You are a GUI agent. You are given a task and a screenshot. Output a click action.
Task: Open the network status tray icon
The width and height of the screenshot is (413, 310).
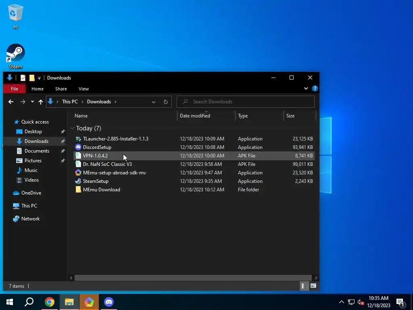[x=351, y=302]
